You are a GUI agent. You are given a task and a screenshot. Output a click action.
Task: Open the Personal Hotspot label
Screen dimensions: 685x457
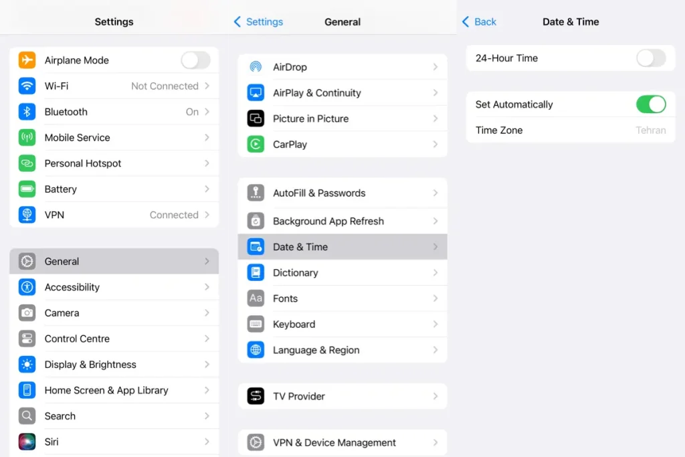(x=82, y=163)
